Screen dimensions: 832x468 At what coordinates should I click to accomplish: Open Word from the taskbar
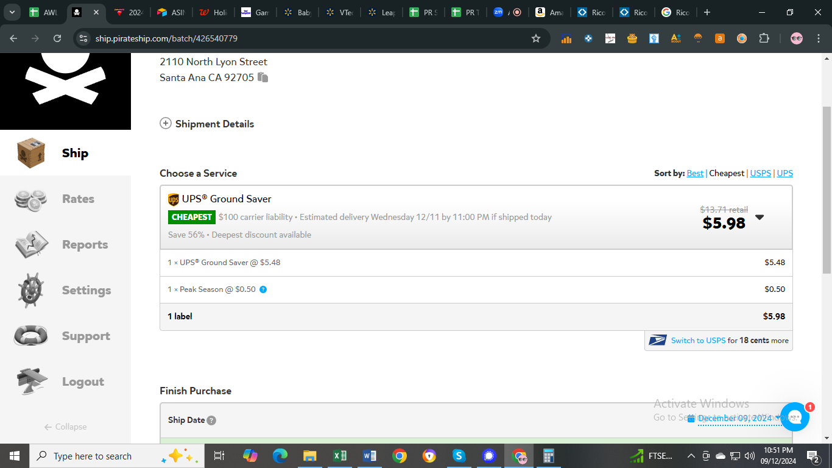tap(370, 456)
